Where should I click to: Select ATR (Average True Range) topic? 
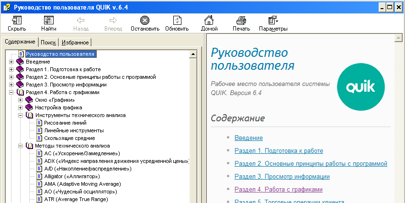click(76, 199)
